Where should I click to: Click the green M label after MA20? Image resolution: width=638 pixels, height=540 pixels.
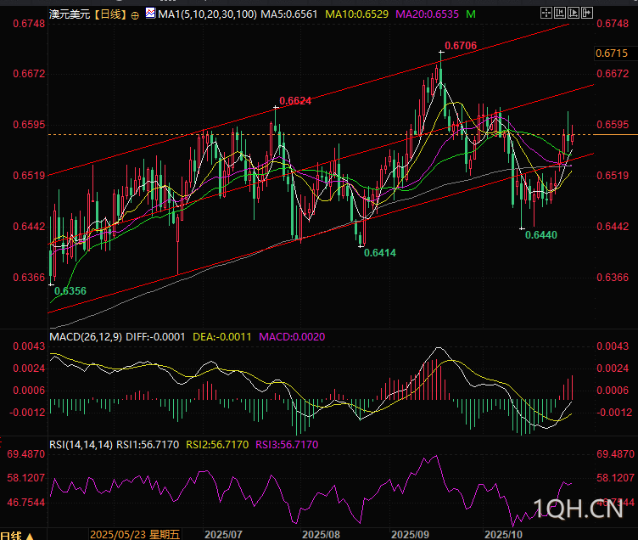click(494, 15)
